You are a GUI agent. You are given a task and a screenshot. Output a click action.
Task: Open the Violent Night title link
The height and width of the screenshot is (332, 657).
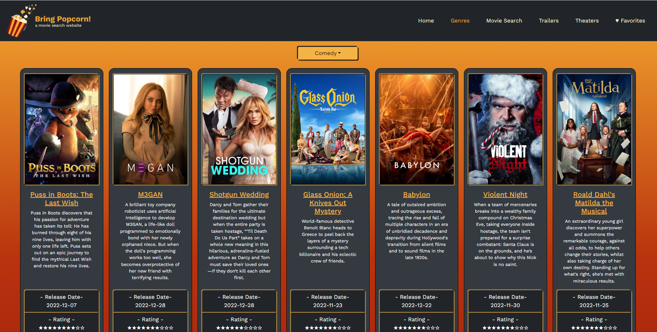pos(505,195)
